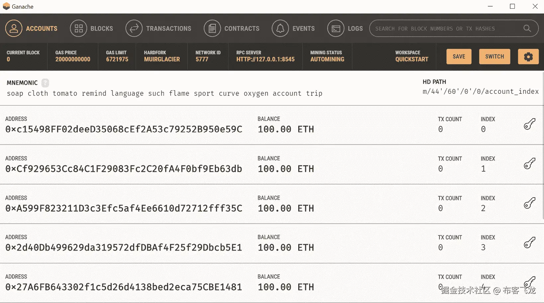Screen dimensions: 544x303
Task: Select the Accounts tab
Action: (32, 29)
